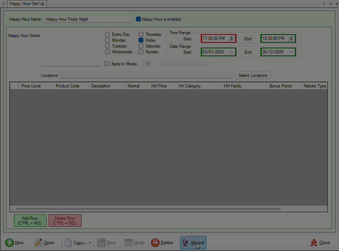Open an existing happy hour via pencil icon
The image size is (339, 251).
click(38, 242)
